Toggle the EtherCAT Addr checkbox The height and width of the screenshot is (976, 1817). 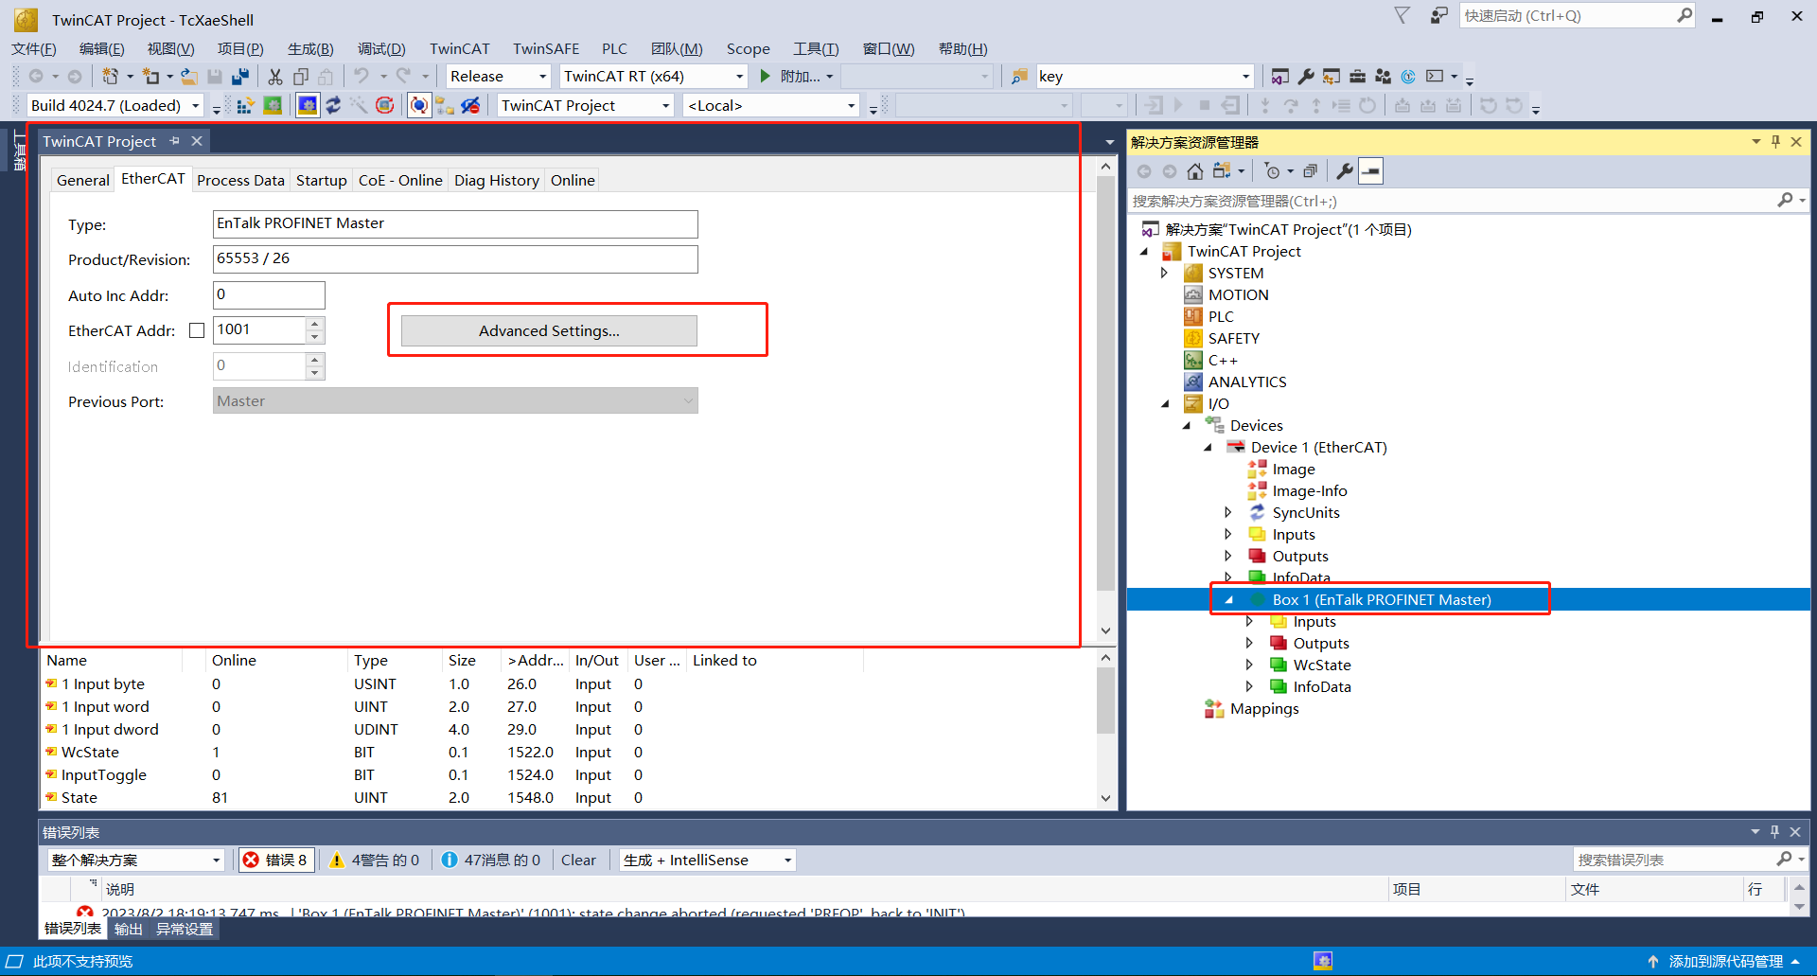(x=197, y=330)
